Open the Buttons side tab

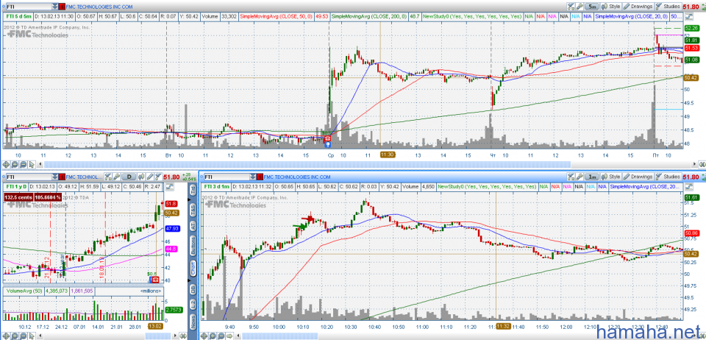(193, 246)
